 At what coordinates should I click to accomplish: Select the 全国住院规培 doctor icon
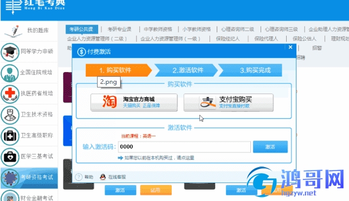tap(10, 73)
